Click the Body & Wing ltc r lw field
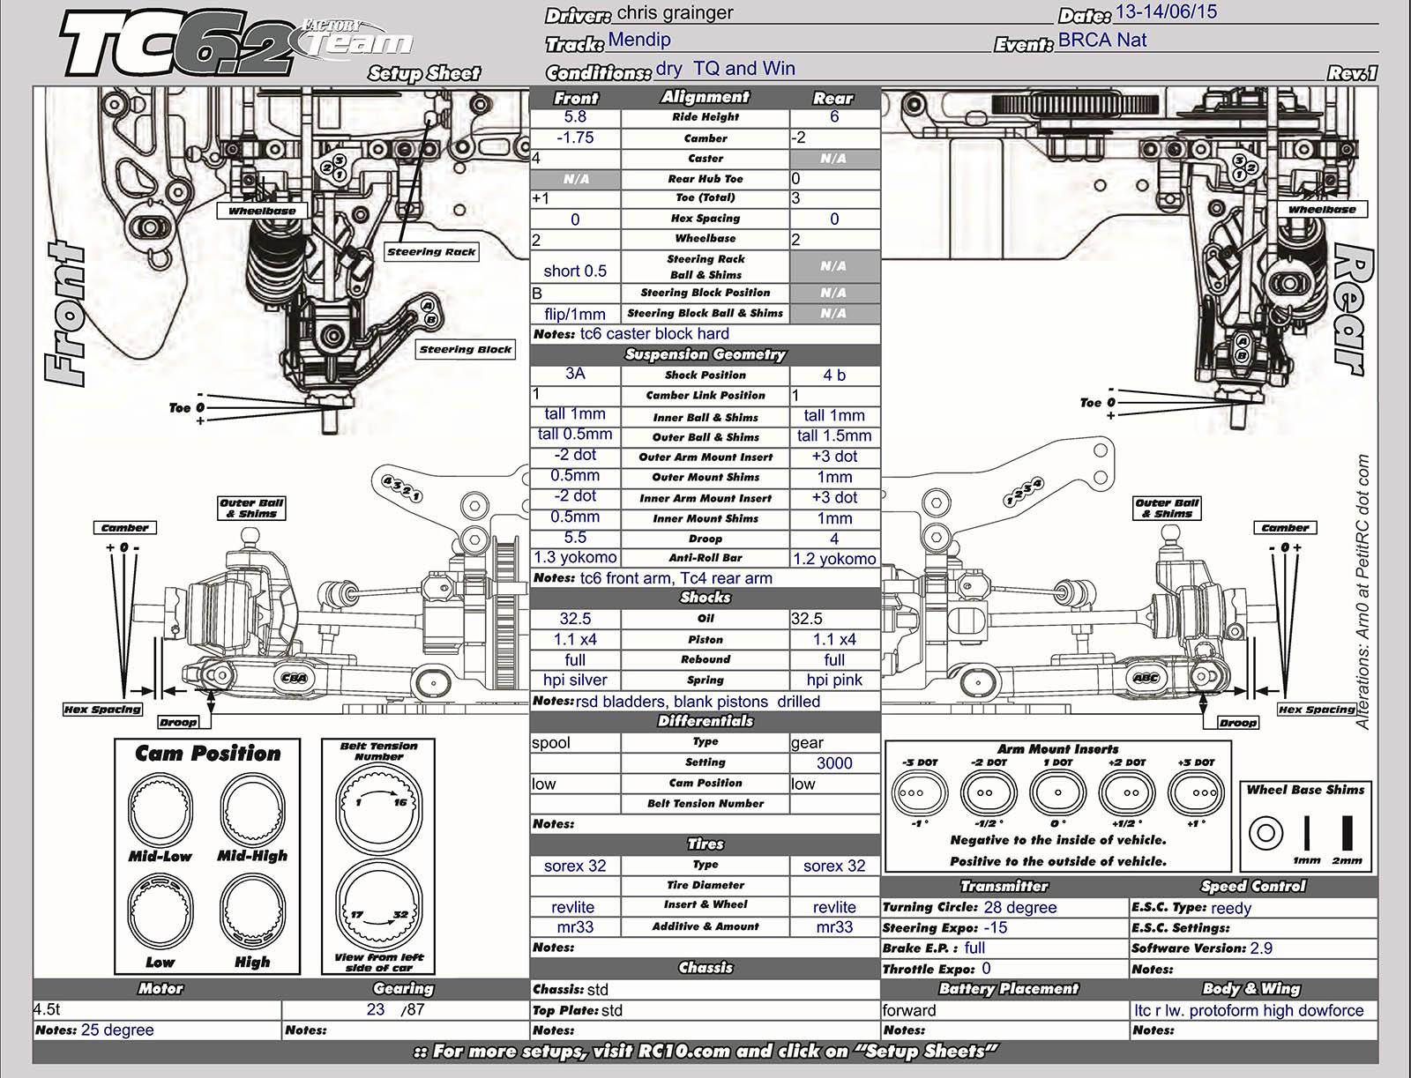The height and width of the screenshot is (1078, 1411). (1253, 1010)
